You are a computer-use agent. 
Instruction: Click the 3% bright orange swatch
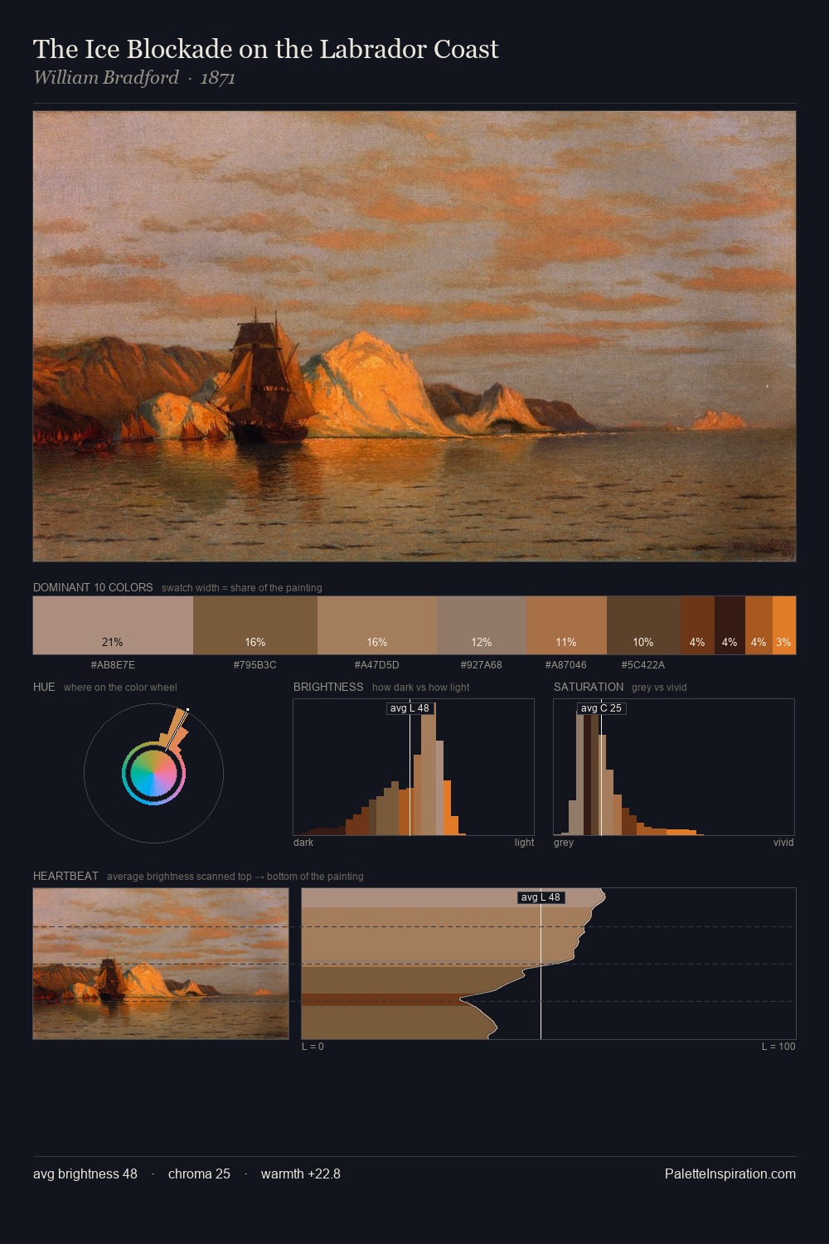(784, 625)
